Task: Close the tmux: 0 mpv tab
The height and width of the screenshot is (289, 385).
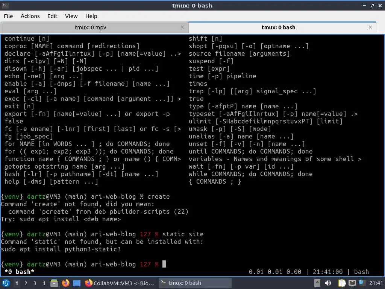Action: [182, 27]
